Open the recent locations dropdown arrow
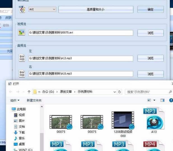 coord(24,92)
